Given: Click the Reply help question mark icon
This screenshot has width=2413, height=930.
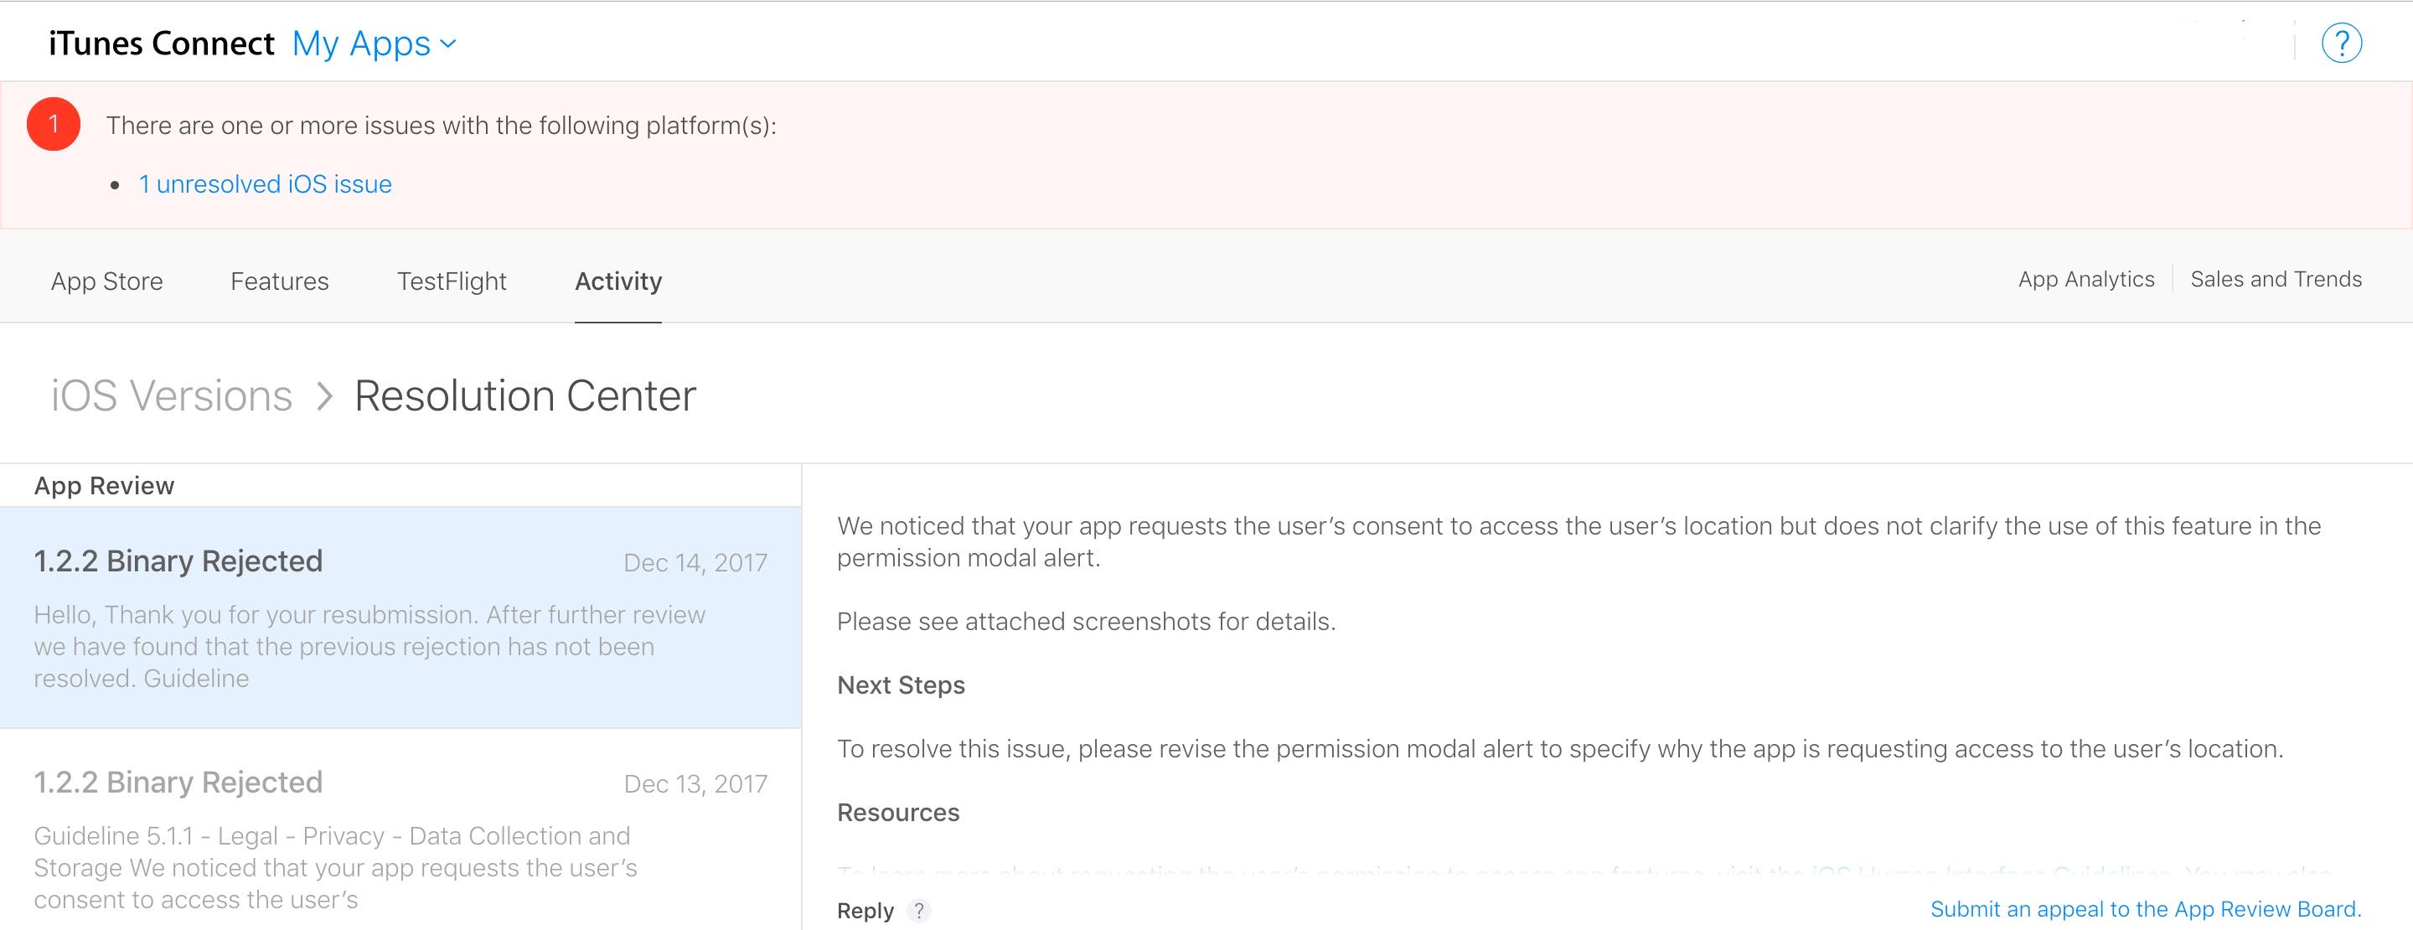Looking at the screenshot, I should pyautogui.click(x=921, y=911).
